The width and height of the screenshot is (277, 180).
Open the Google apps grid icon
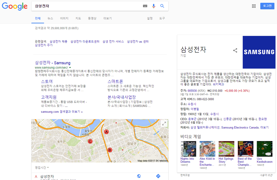tap(254, 6)
